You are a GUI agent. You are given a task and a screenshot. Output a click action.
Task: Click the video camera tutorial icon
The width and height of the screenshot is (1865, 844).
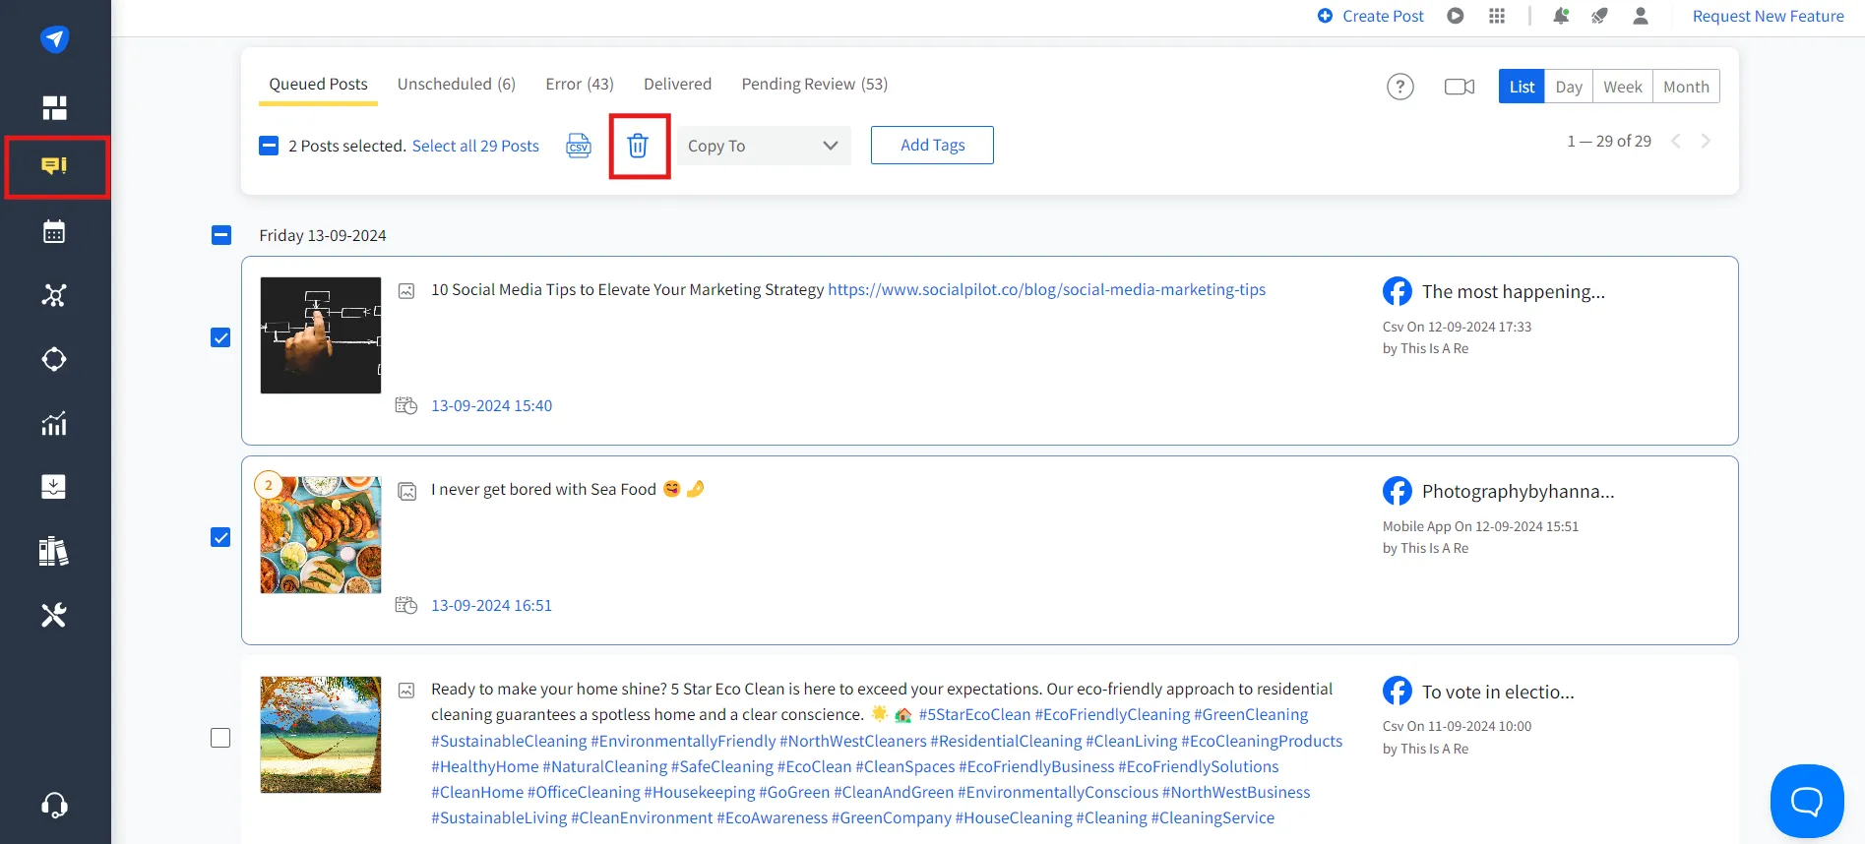1460,87
